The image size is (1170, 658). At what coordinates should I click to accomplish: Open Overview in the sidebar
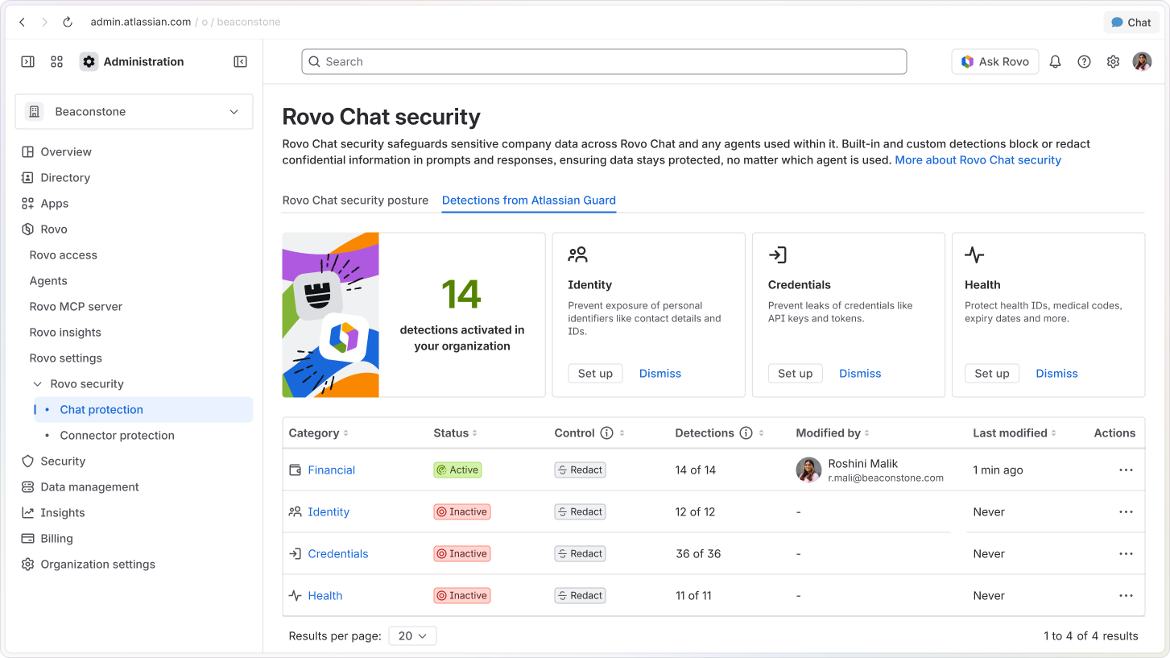66,152
